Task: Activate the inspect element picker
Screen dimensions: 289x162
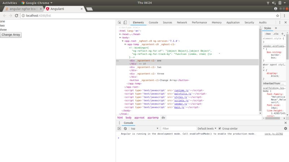Action: pyautogui.click(x=120, y=22)
